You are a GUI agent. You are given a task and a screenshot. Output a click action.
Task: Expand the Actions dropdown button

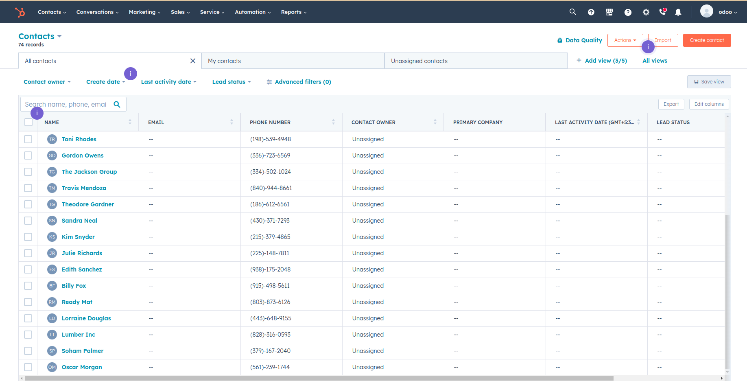tap(625, 40)
